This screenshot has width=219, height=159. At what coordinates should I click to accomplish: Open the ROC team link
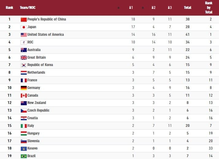click(x=30, y=42)
